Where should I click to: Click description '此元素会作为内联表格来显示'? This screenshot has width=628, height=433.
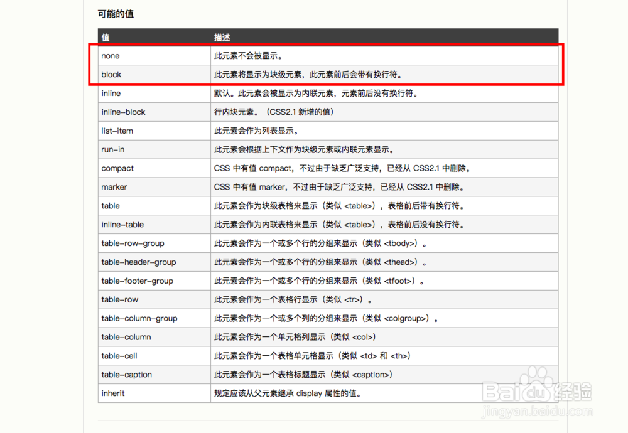(x=339, y=225)
